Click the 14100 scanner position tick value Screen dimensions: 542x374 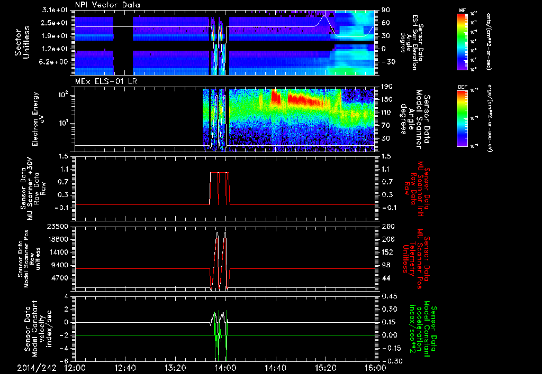(58, 252)
